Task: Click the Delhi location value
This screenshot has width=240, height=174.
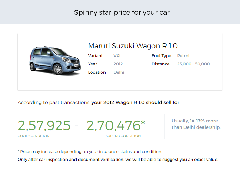Action: (x=119, y=72)
